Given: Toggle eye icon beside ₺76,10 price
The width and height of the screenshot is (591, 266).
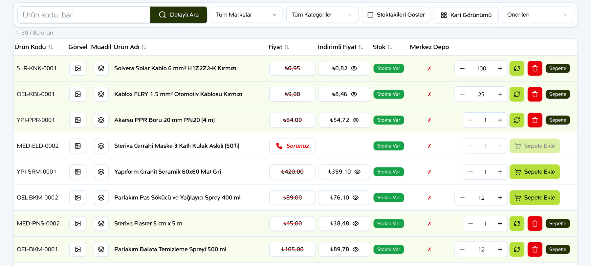Looking at the screenshot, I should tap(356, 198).
